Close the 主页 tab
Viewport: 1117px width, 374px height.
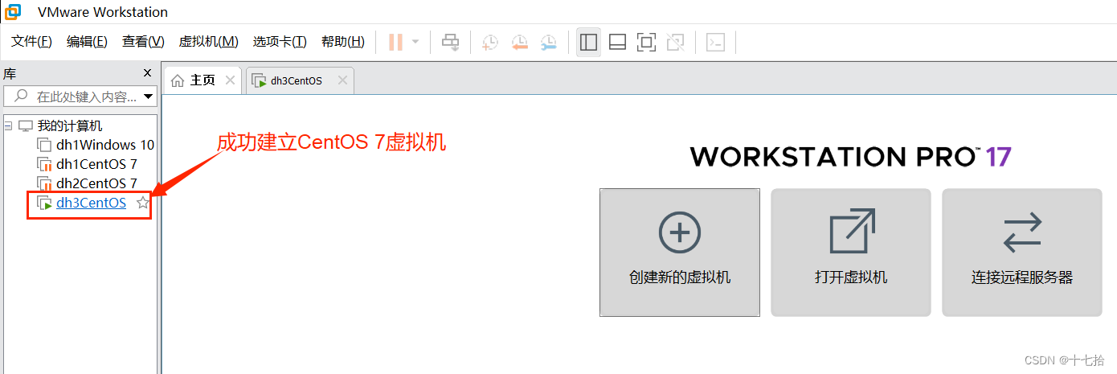coord(230,80)
